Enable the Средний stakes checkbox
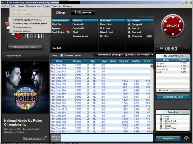Viewport: 193px width, 144px height. [129, 25]
